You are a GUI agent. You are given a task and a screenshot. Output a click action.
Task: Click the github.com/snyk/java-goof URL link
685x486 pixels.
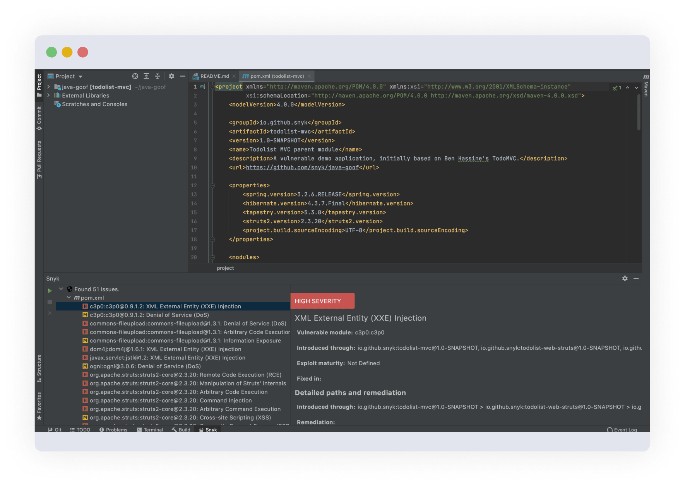pos(302,168)
